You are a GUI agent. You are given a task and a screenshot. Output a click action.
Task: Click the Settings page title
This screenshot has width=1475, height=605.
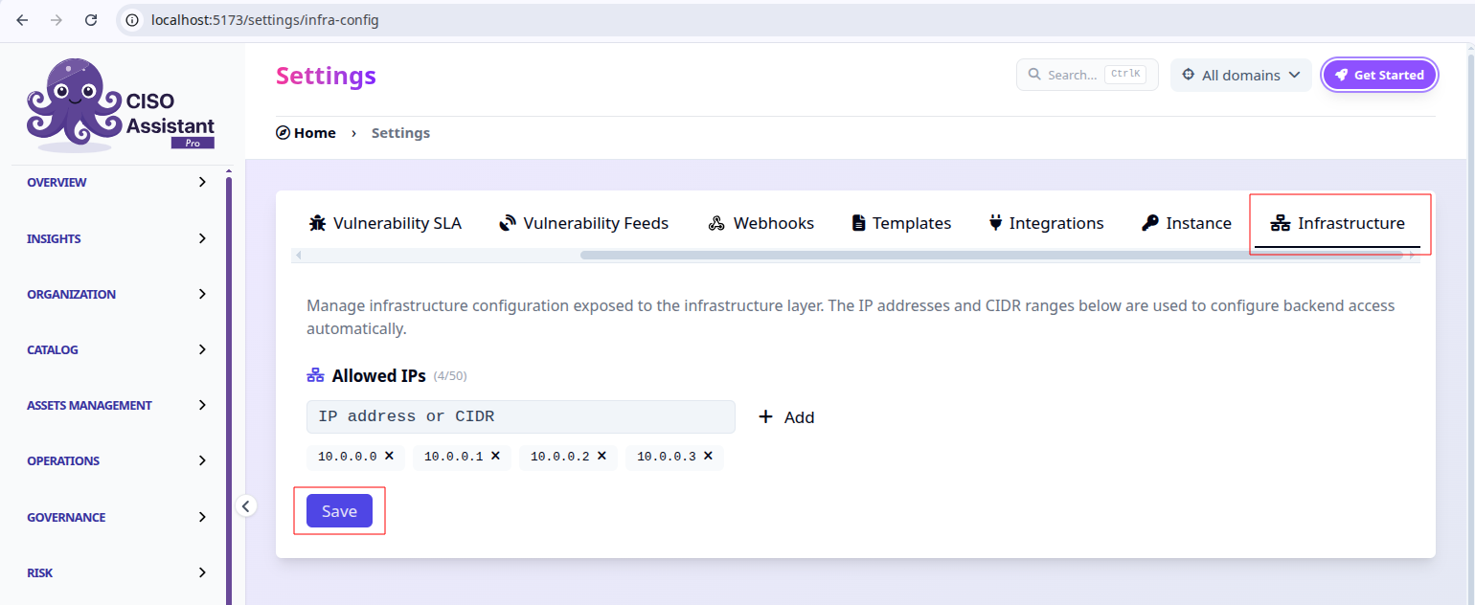[326, 76]
